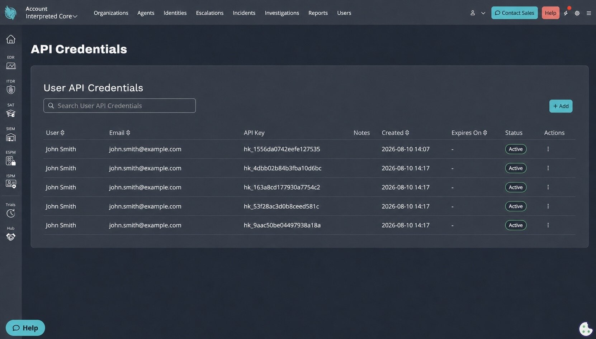Screen dimensions: 596x339
Task: Open the ISPM sidebar section
Action: click(x=11, y=181)
